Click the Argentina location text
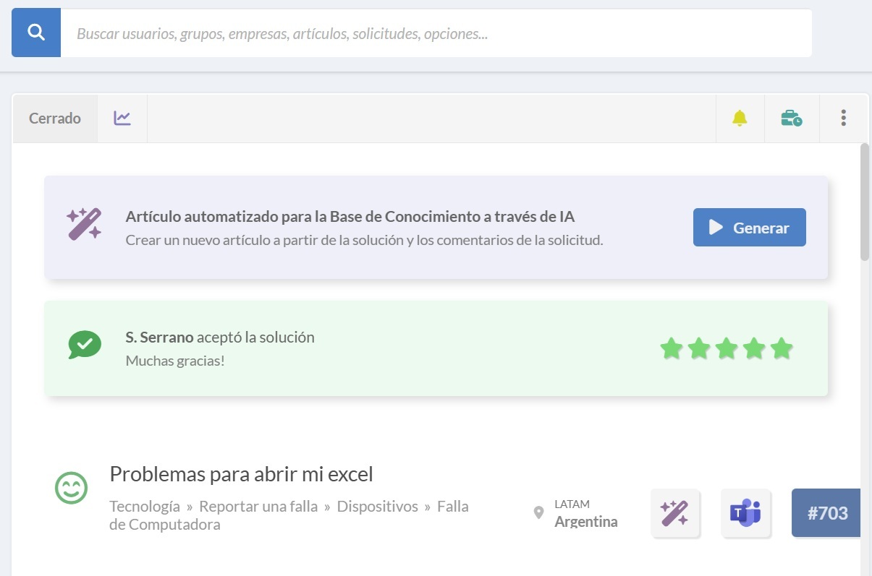 [586, 522]
